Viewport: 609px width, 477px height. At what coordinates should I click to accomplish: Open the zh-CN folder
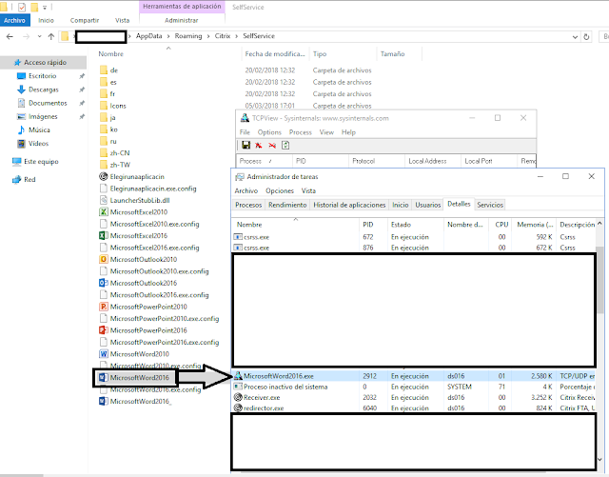point(120,153)
